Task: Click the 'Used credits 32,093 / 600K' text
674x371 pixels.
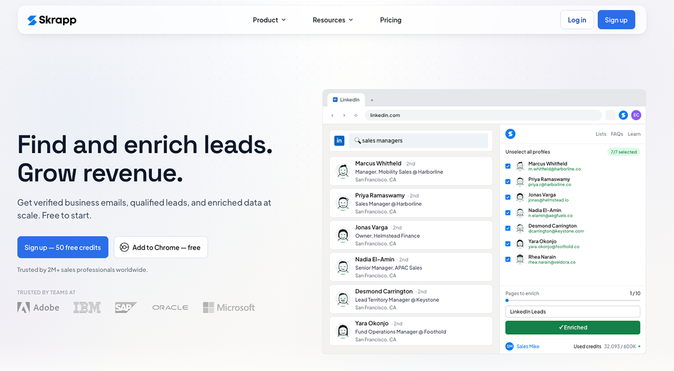Action: (605, 346)
